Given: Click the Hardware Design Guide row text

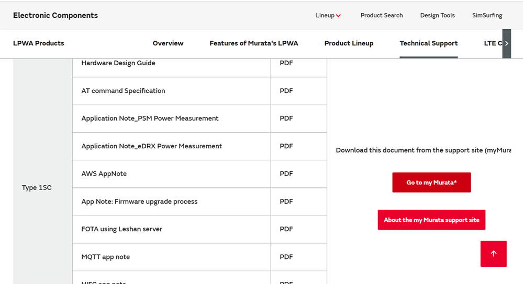Looking at the screenshot, I should click(x=118, y=63).
